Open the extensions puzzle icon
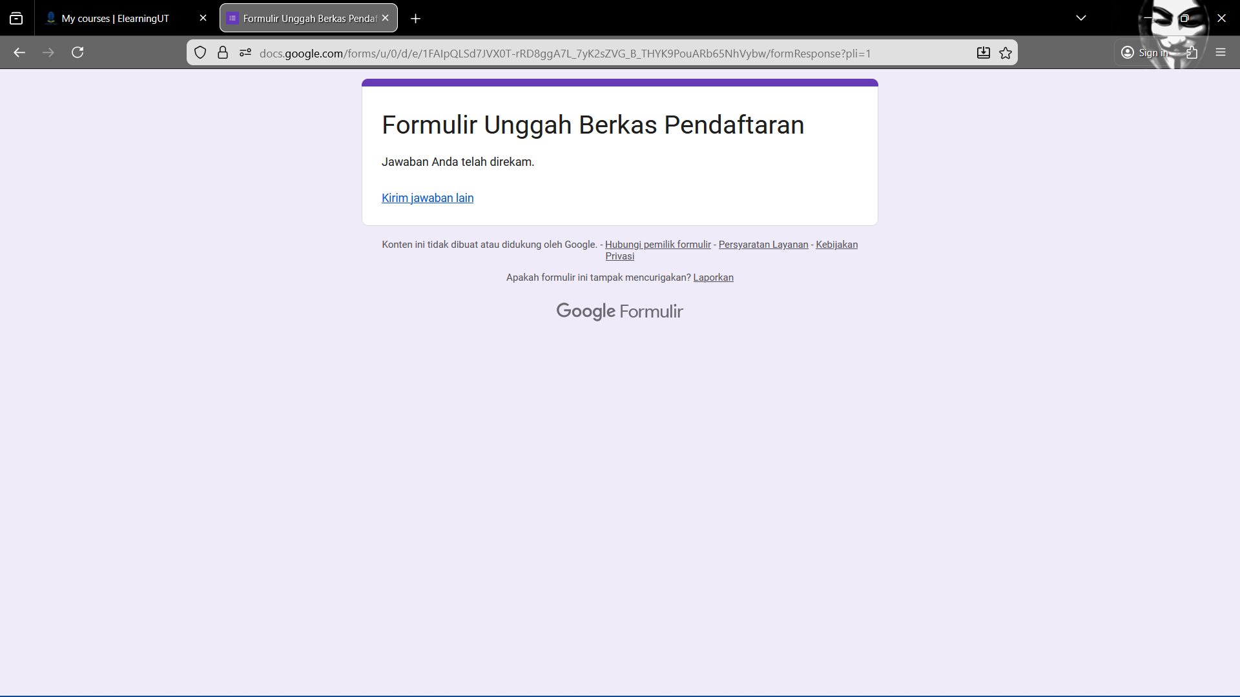This screenshot has height=697, width=1240. 1192,52
